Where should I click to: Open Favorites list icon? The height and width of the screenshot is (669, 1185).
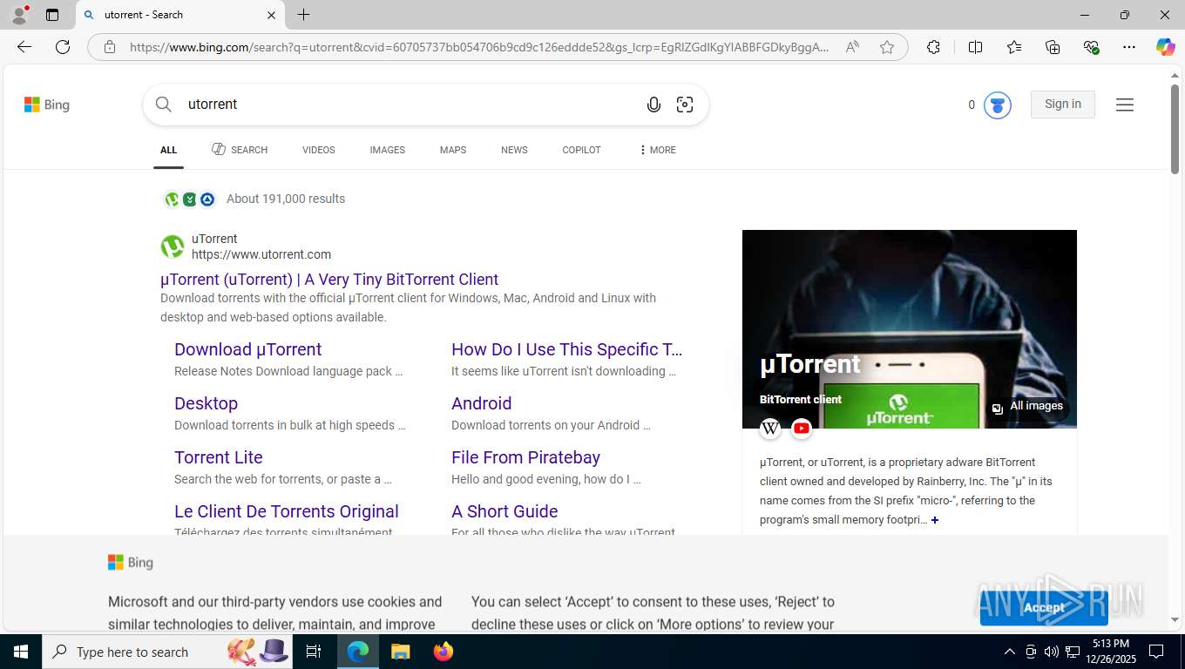(1014, 47)
